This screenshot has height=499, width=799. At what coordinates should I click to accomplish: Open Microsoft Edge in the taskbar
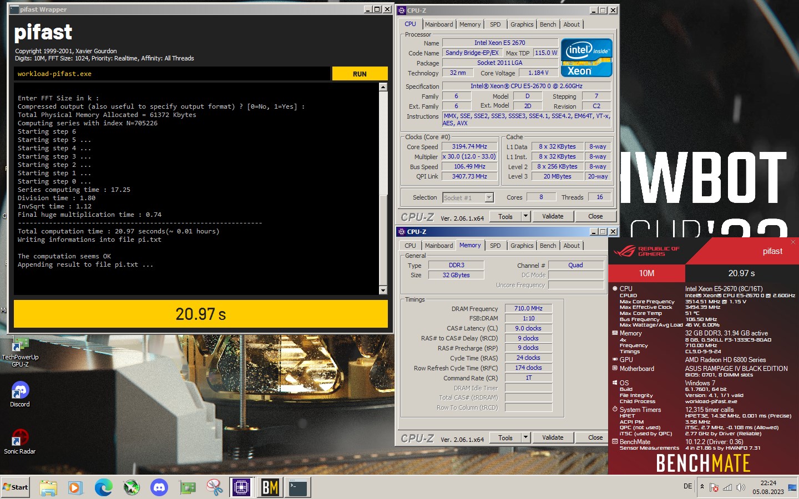click(x=103, y=487)
